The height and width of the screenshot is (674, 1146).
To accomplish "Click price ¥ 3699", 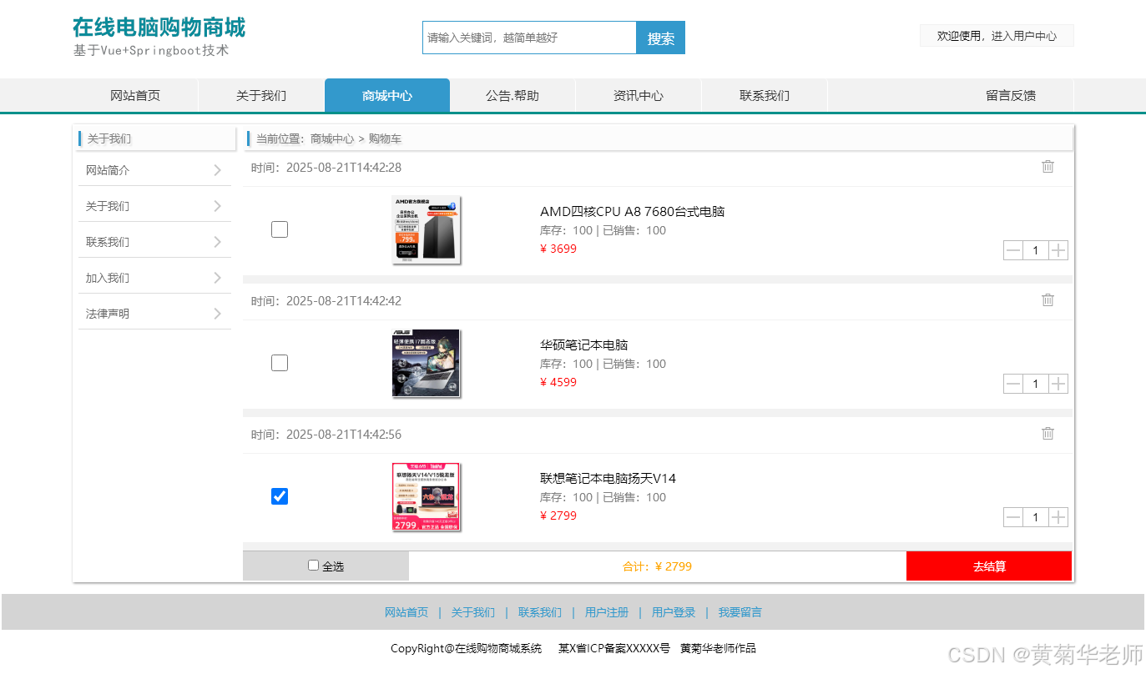I will 558,249.
